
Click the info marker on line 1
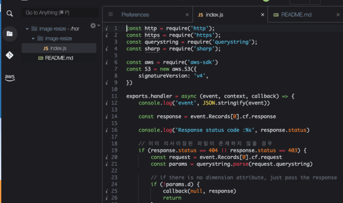tap(106, 29)
